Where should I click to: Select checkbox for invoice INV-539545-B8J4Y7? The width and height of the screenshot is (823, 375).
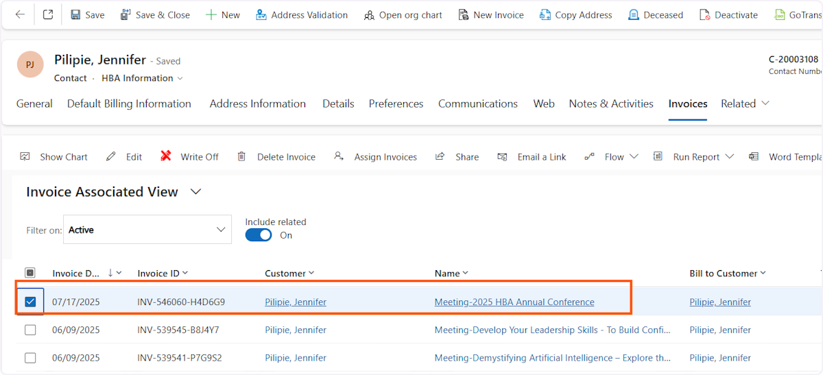click(x=30, y=330)
